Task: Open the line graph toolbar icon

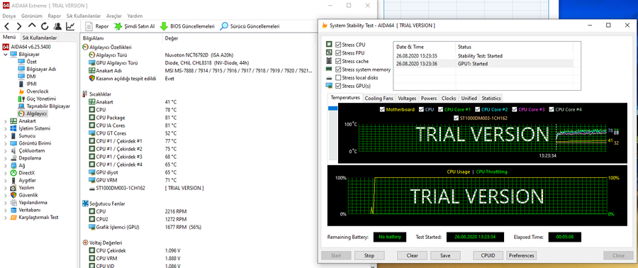Action: point(70,26)
